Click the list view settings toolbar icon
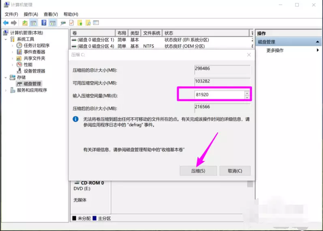323x231 pixels. (x=96, y=23)
